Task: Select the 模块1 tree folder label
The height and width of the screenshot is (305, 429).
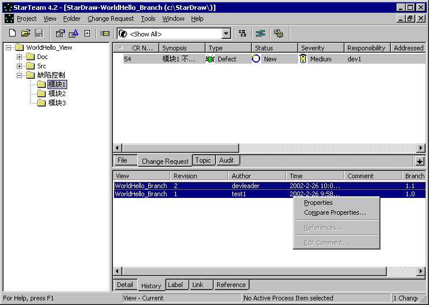Action: (x=57, y=84)
